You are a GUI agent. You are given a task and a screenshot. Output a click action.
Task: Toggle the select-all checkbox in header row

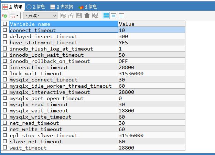pos(5,24)
